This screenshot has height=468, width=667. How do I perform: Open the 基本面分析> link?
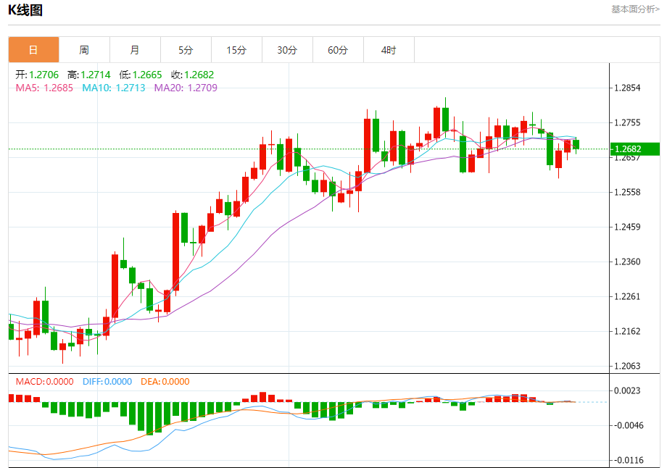[x=636, y=9]
